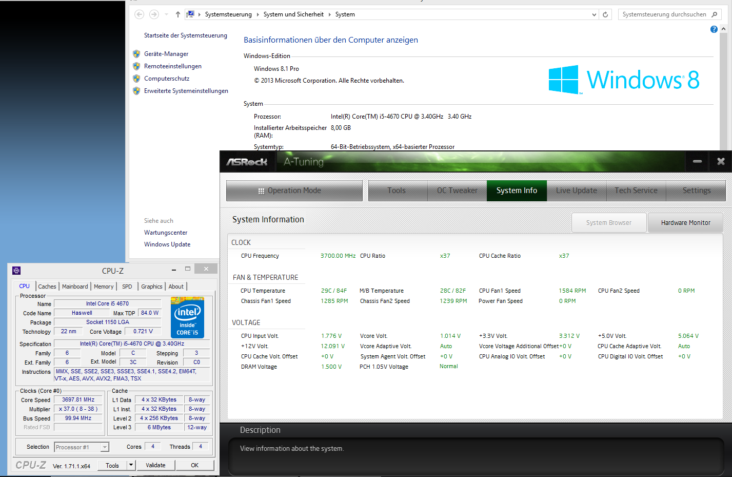Open the Live Update tab

pyautogui.click(x=577, y=190)
